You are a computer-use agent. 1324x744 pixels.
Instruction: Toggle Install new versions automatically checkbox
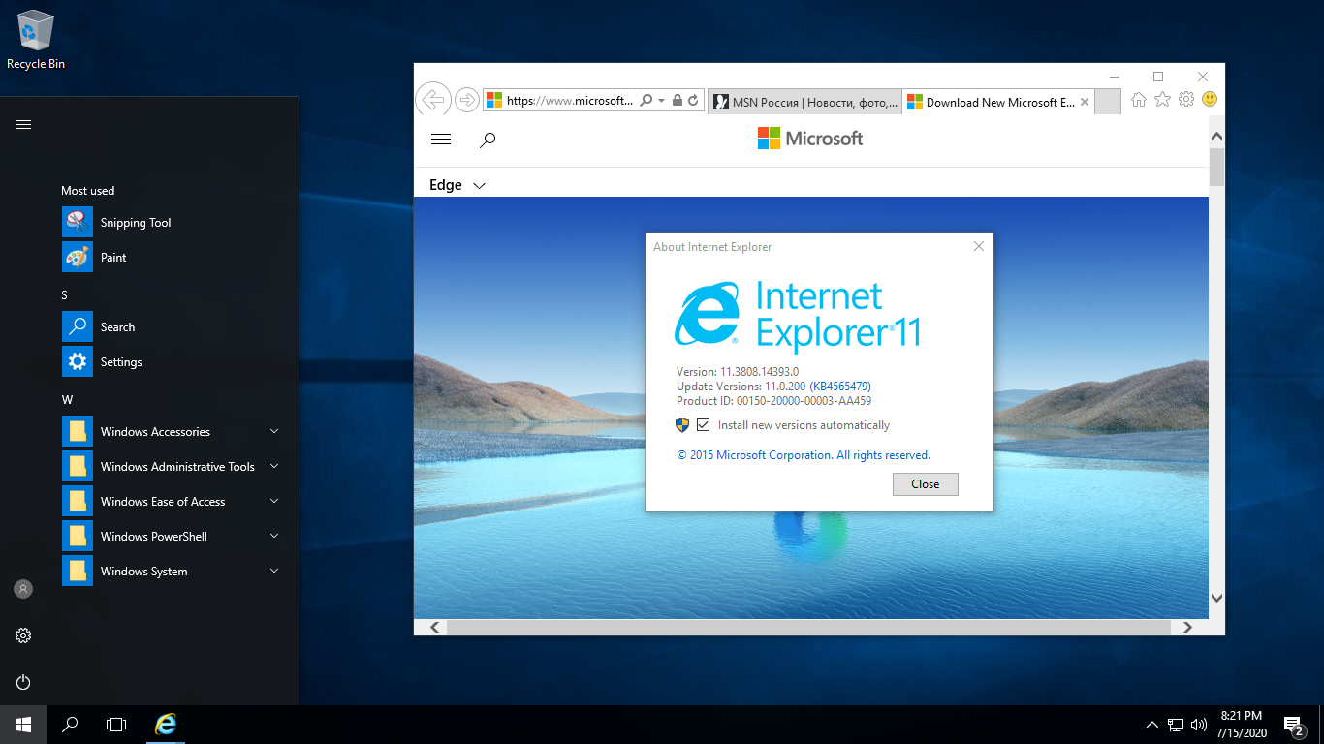click(x=704, y=425)
